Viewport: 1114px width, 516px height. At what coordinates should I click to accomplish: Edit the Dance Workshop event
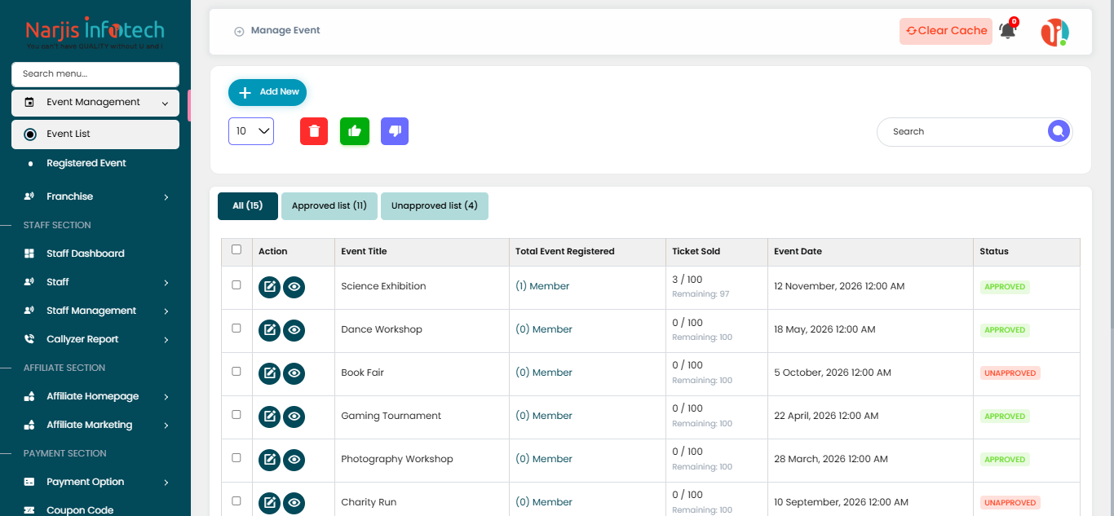pyautogui.click(x=269, y=330)
